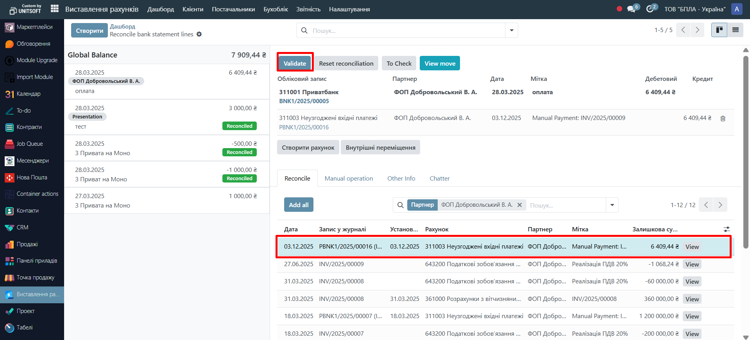Viewport: 750px width, 340px height.
Task: Click the main Пошук search field
Action: click(406, 30)
